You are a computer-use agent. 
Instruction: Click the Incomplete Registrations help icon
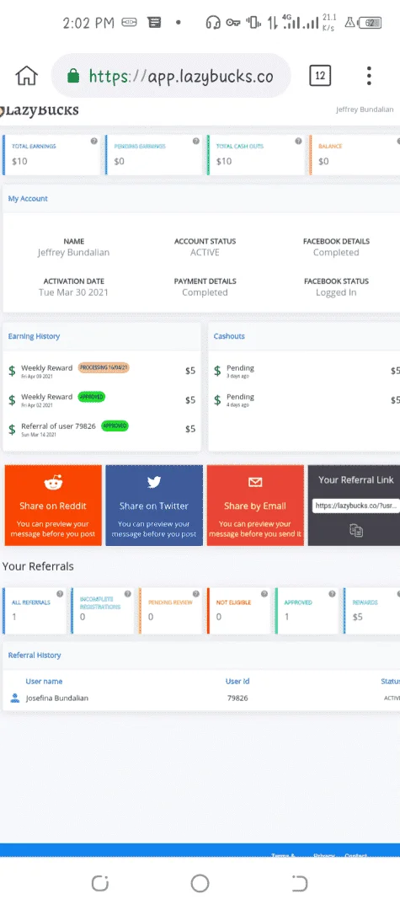pyautogui.click(x=128, y=594)
